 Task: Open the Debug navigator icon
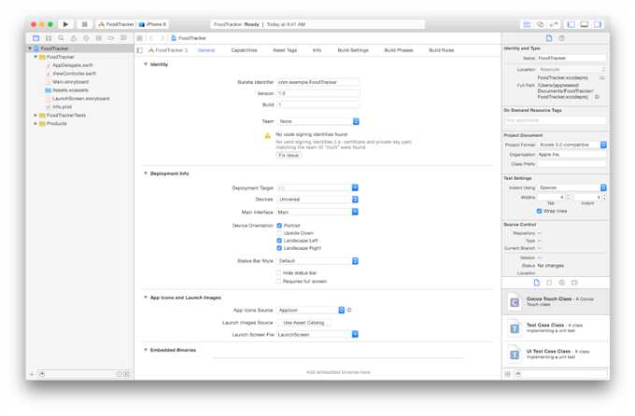[98, 38]
